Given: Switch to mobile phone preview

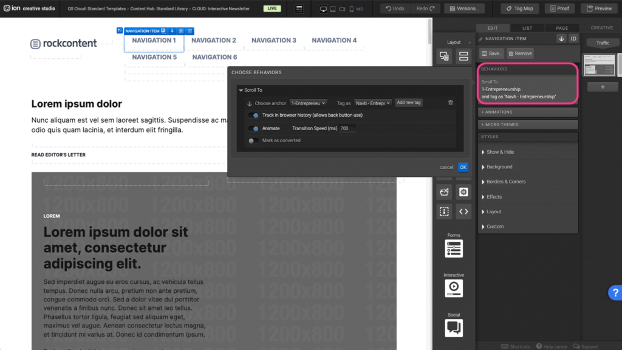Looking at the screenshot, I should point(352,9).
